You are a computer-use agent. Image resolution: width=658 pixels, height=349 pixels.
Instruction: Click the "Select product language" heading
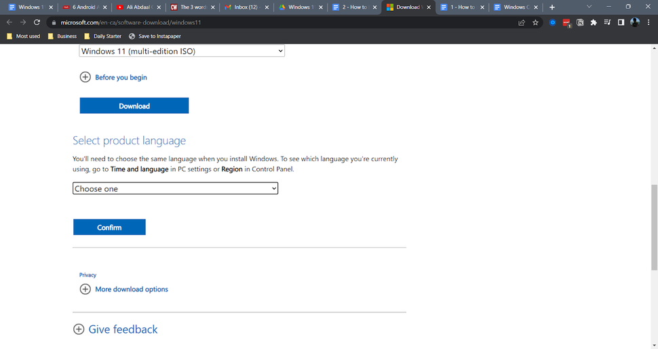[130, 140]
